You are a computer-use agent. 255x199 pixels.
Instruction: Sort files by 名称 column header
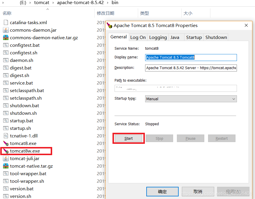click(x=7, y=13)
